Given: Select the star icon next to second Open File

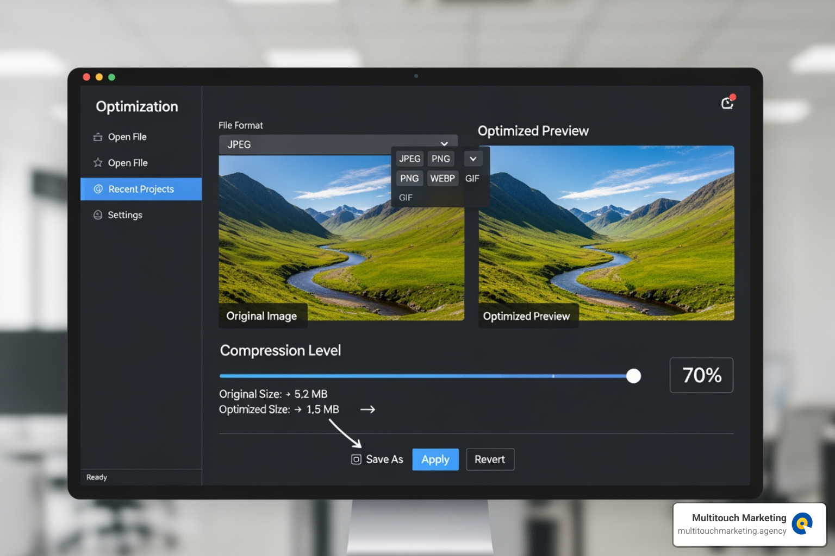Looking at the screenshot, I should pos(98,162).
